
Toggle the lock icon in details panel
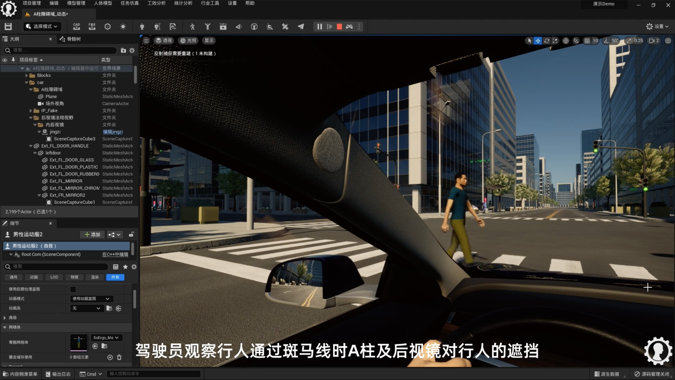[x=131, y=234]
